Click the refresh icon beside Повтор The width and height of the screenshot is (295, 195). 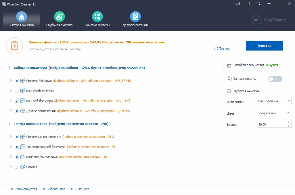click(x=216, y=49)
